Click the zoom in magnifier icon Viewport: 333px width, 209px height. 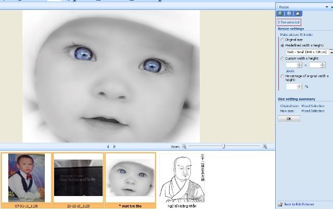pyautogui.click(x=265, y=147)
